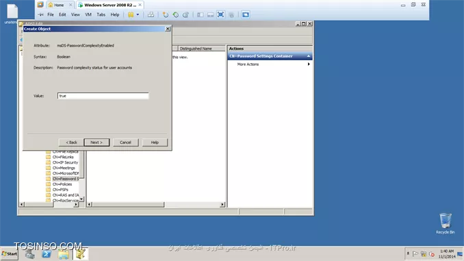Viewport: 464px width, 261px height.
Task: Click the Back button in Create Object
Action: click(x=71, y=142)
